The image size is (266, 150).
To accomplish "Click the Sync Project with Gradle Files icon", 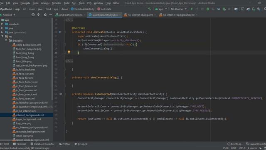I will (248, 9).
